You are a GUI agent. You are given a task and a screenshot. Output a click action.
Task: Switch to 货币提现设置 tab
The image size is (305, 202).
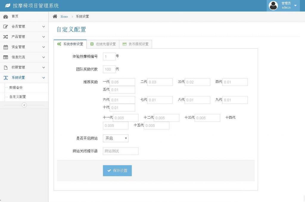click(x=136, y=44)
